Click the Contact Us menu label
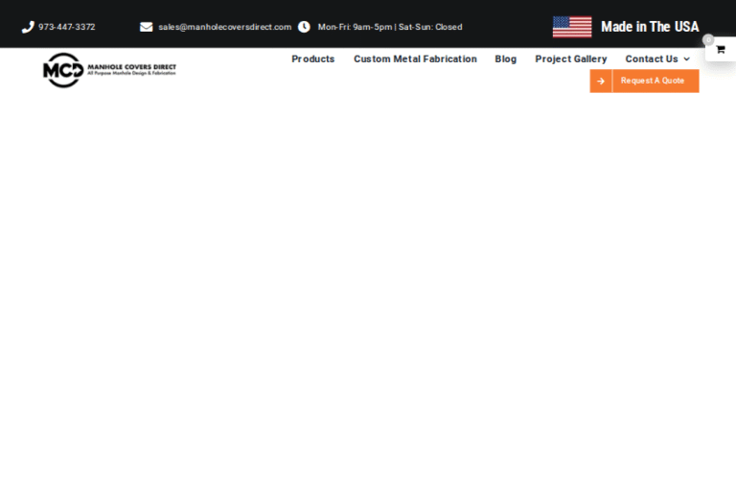Screen dimensions: 736x491 (651, 58)
